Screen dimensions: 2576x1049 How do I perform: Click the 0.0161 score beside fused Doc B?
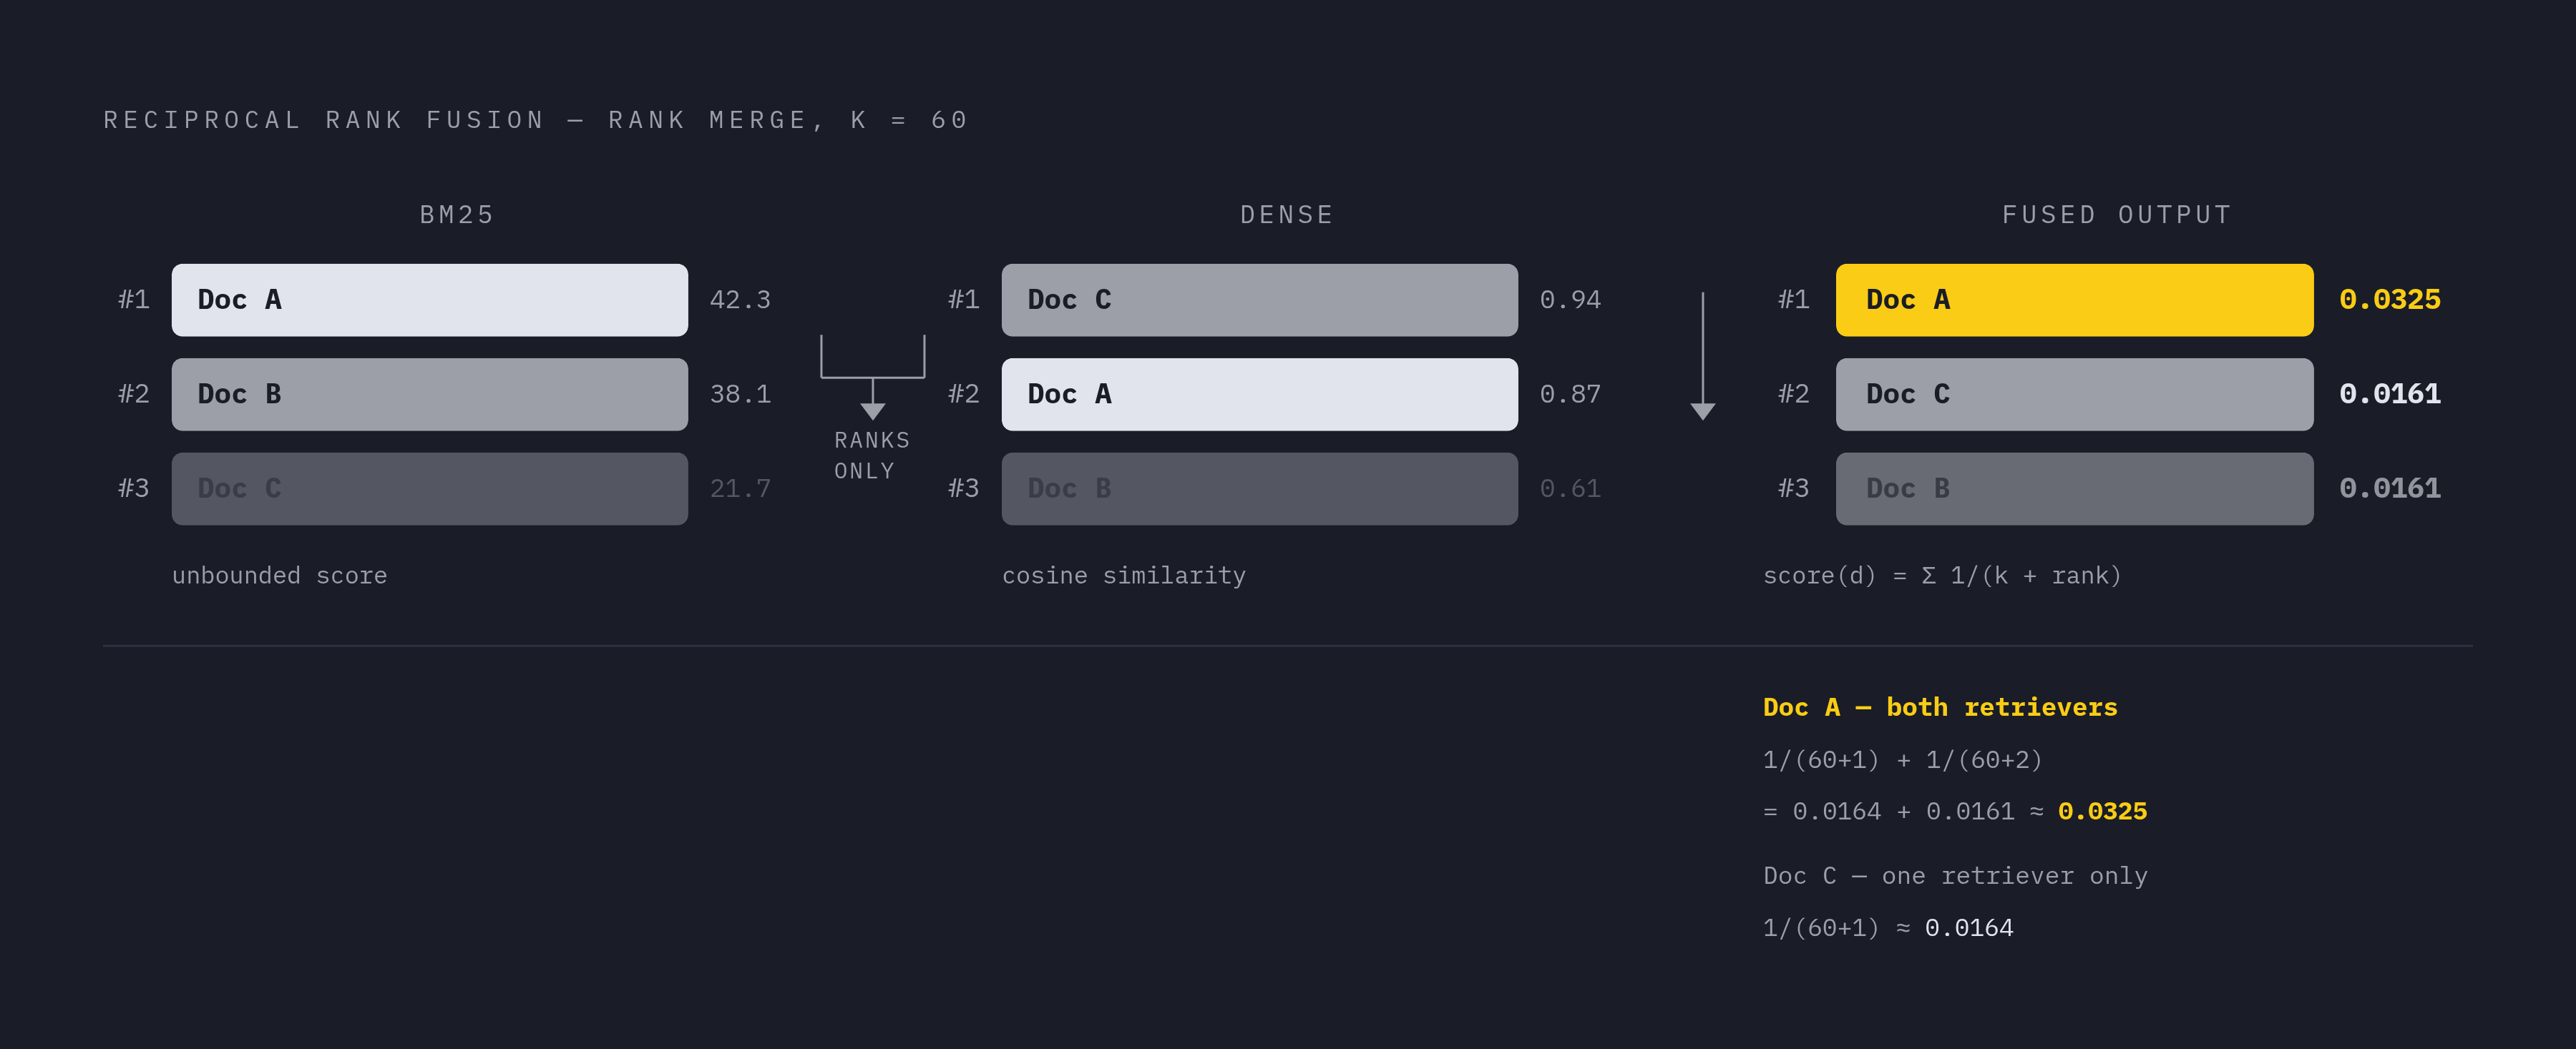click(2389, 488)
